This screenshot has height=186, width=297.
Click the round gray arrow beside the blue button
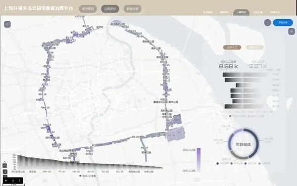[267, 23]
